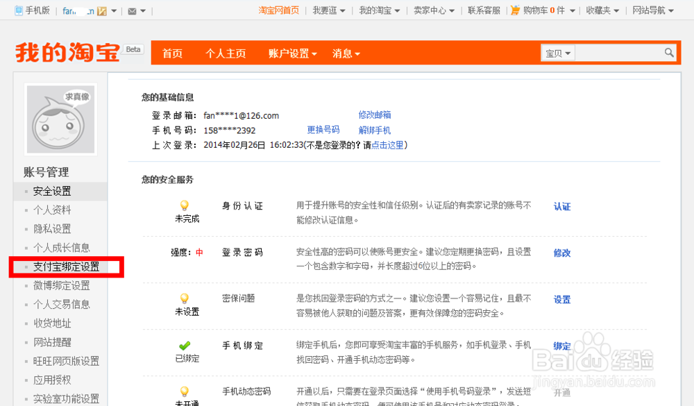Screen dimensions: 694x406
Task: Open the 我的淘宝 top menu dropdown
Action: coord(380,10)
